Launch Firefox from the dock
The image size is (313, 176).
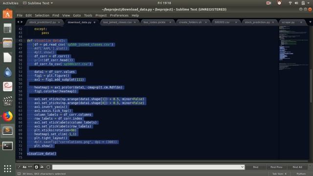pyautogui.click(x=8, y=116)
